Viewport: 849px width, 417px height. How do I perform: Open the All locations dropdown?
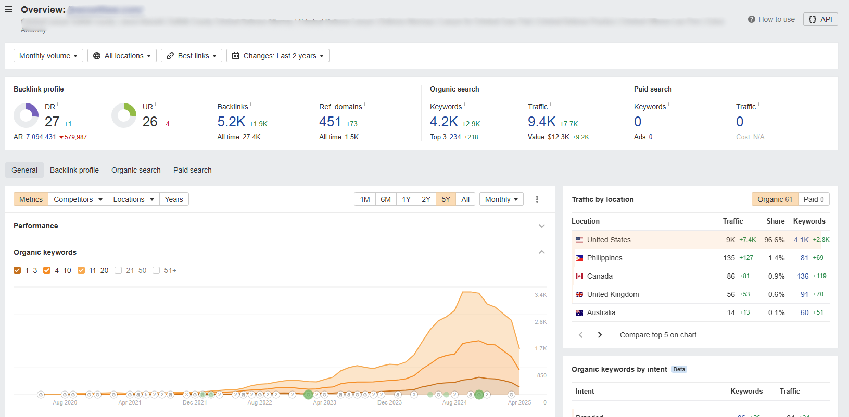coord(122,56)
